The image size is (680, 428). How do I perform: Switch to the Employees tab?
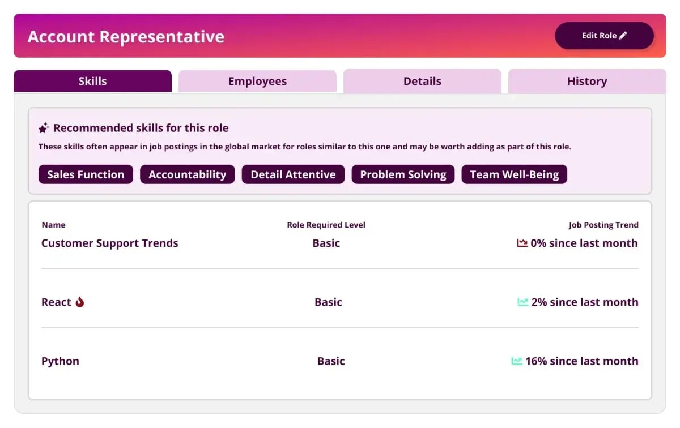coord(257,81)
